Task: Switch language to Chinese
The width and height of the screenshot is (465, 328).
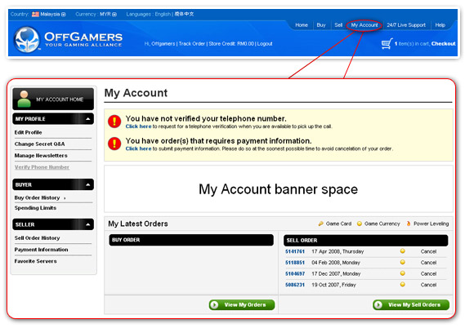Action: [x=184, y=14]
